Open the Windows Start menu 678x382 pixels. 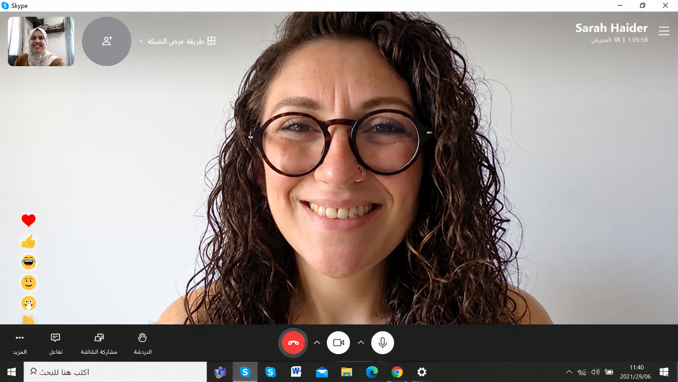tap(11, 372)
